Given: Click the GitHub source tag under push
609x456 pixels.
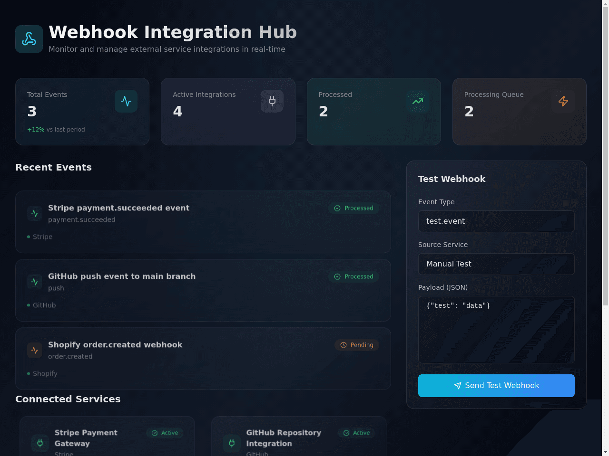Looking at the screenshot, I should [x=41, y=305].
